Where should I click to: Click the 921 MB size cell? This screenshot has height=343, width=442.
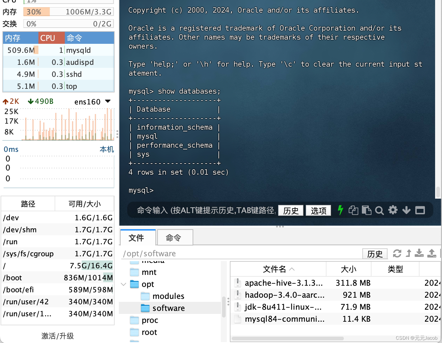pyautogui.click(x=356, y=295)
